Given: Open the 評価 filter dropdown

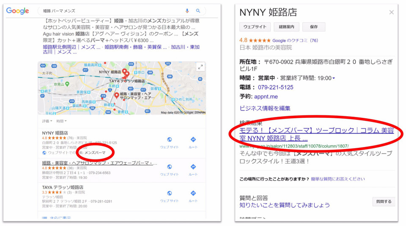Looking at the screenshot, I should [47, 121].
